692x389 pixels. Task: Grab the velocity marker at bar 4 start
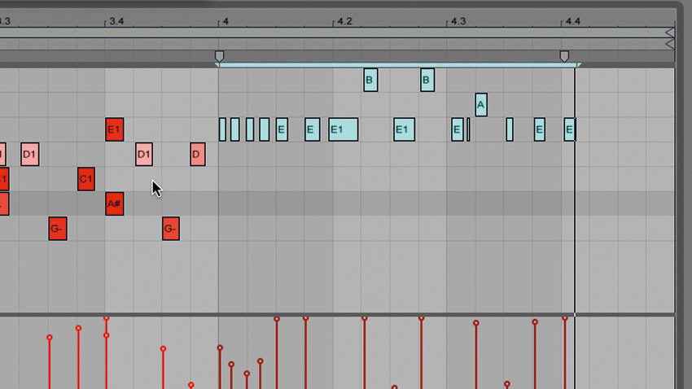tap(220, 348)
